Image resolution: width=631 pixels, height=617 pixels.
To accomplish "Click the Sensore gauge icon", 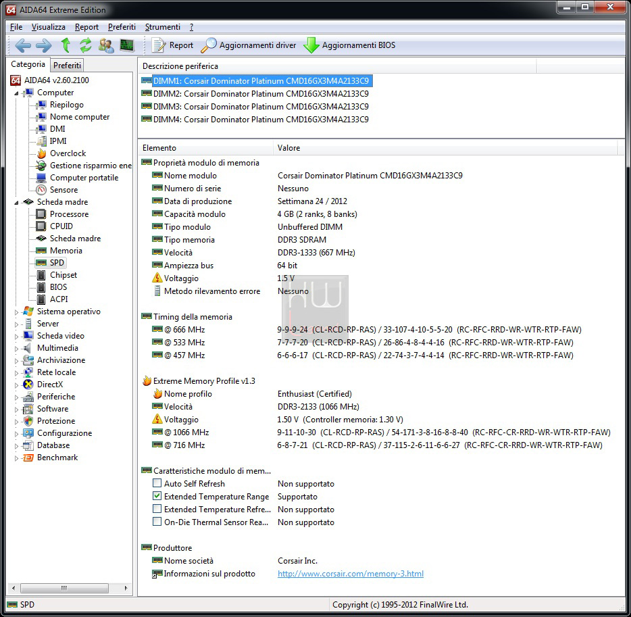I will tap(41, 190).
